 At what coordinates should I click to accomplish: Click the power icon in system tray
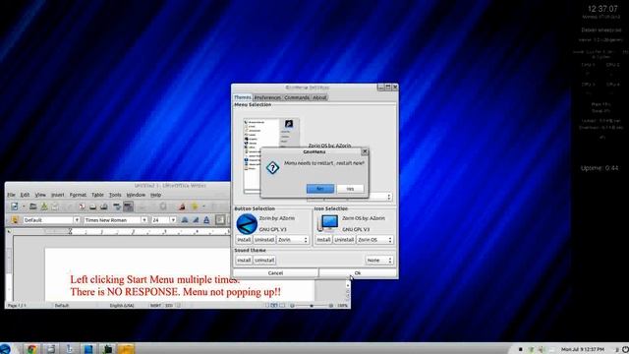point(625,350)
